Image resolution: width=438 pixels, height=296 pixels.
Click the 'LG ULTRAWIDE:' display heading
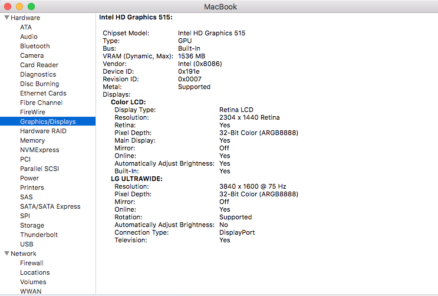(x=137, y=179)
